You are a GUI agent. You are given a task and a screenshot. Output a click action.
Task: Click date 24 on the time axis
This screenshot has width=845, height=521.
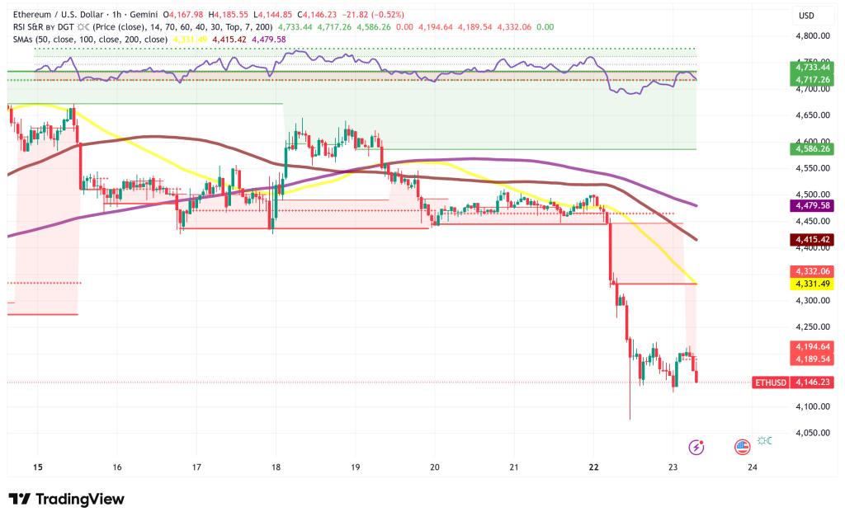coord(753,467)
